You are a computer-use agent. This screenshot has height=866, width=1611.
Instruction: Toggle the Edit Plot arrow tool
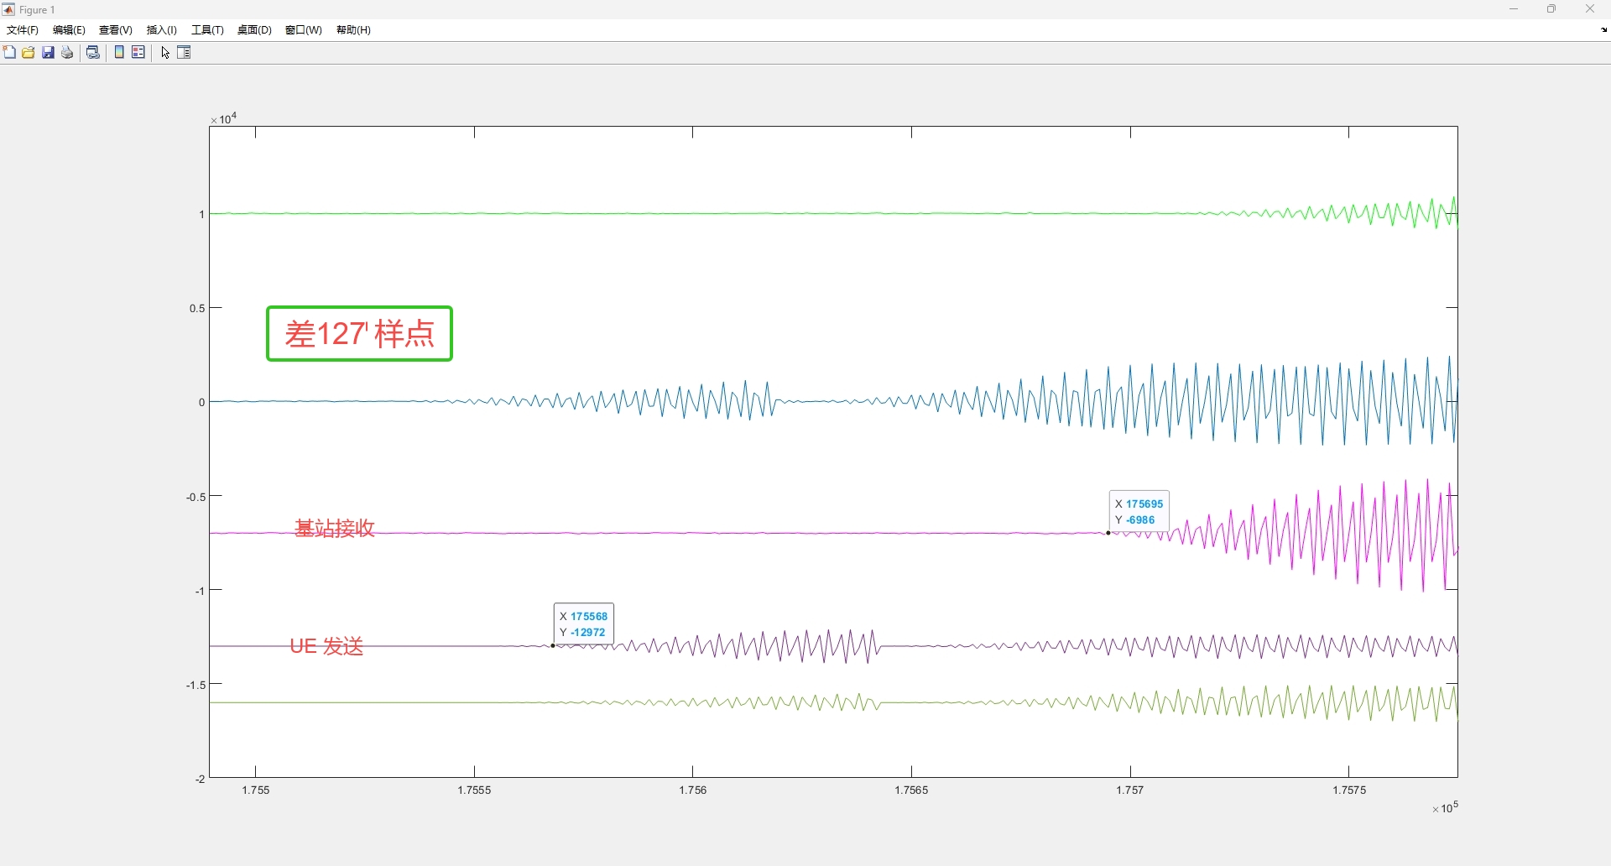165,53
